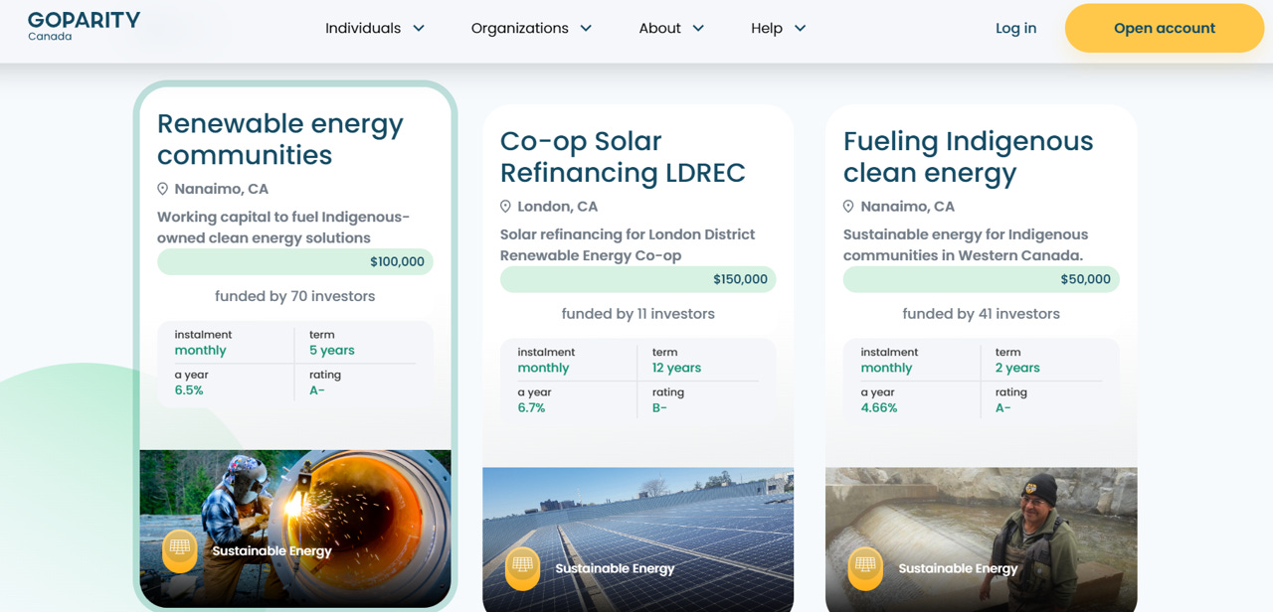Click Sustainable Energy label on welder photo

[x=272, y=550]
